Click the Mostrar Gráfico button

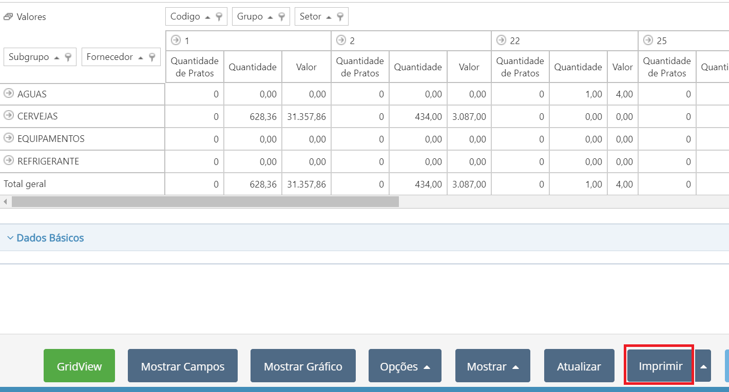303,366
